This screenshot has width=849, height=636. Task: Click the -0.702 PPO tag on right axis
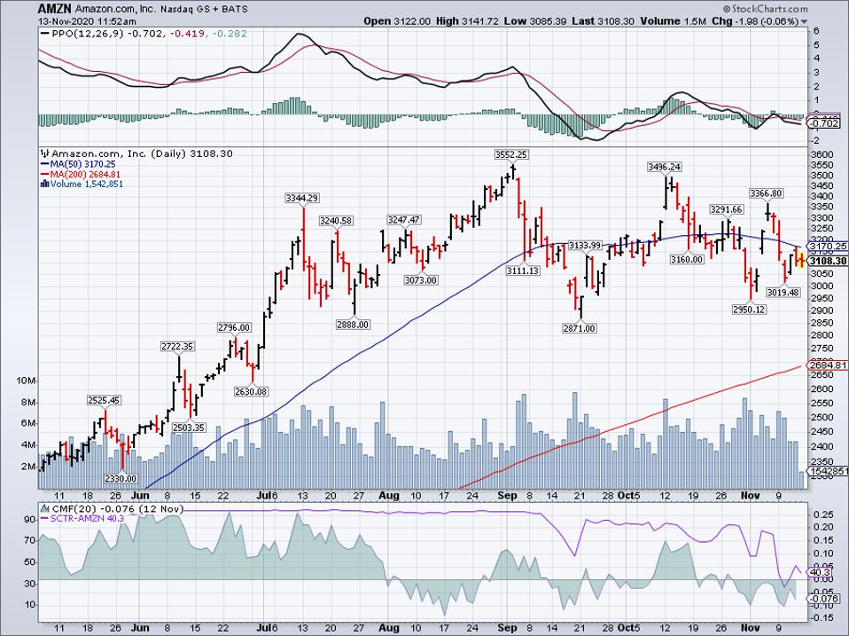[x=824, y=124]
